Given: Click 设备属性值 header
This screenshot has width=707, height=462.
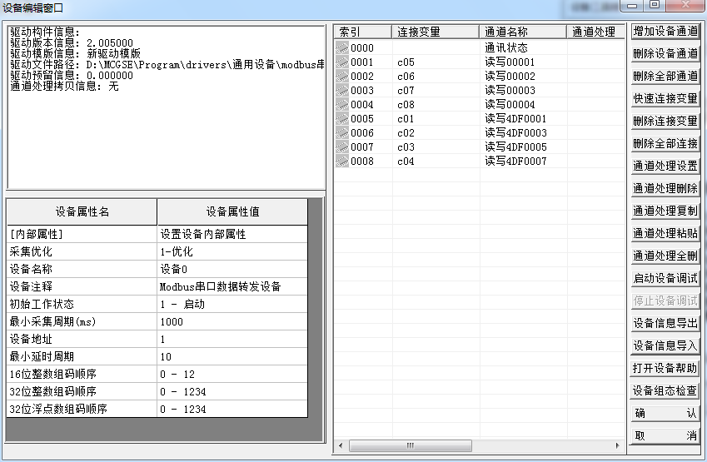Looking at the screenshot, I should pyautogui.click(x=232, y=211).
